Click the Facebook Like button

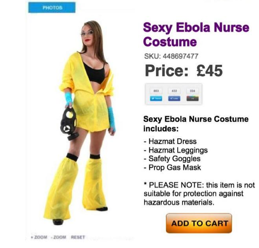click(174, 98)
